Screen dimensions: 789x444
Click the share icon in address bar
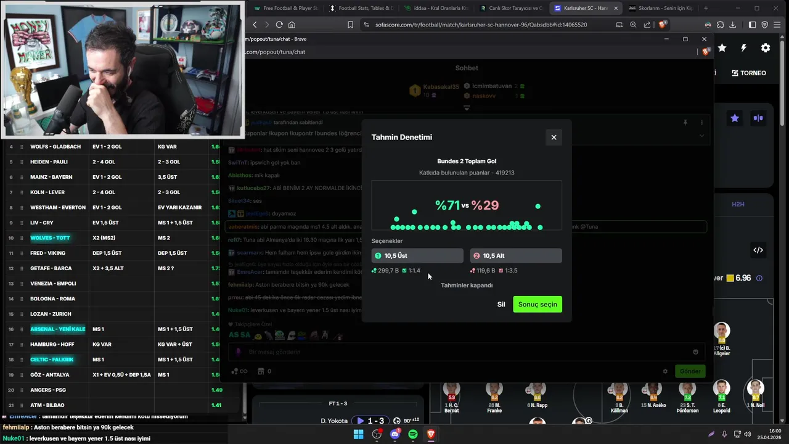pyautogui.click(x=647, y=25)
